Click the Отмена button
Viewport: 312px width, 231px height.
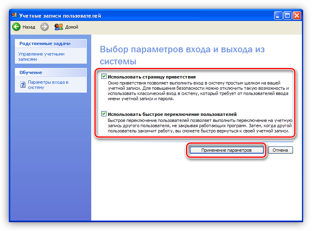point(280,150)
